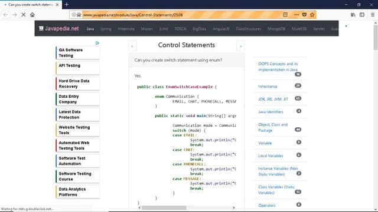Image resolution: width=378 pixels, height=212 pixels.
Task: Click the browser Back arrow
Action: pyautogui.click(x=5, y=15)
